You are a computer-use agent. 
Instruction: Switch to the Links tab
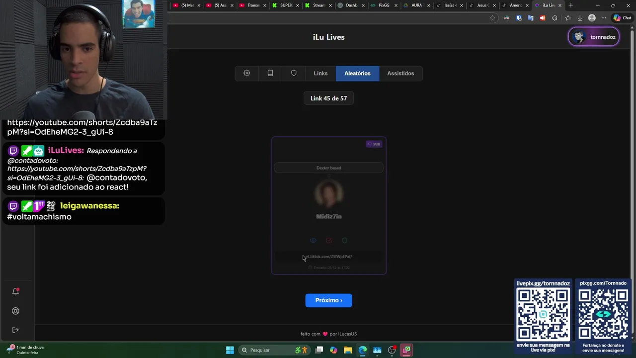320,73
